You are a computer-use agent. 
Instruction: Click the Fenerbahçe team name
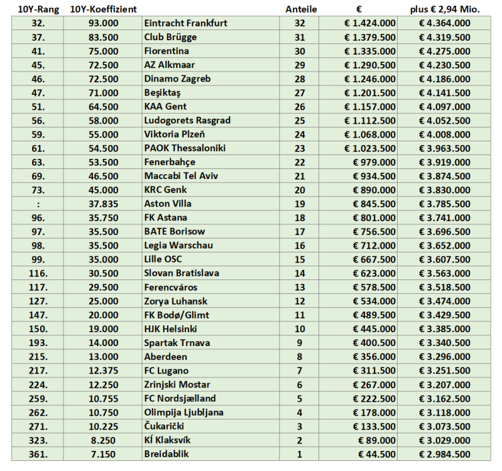170,162
